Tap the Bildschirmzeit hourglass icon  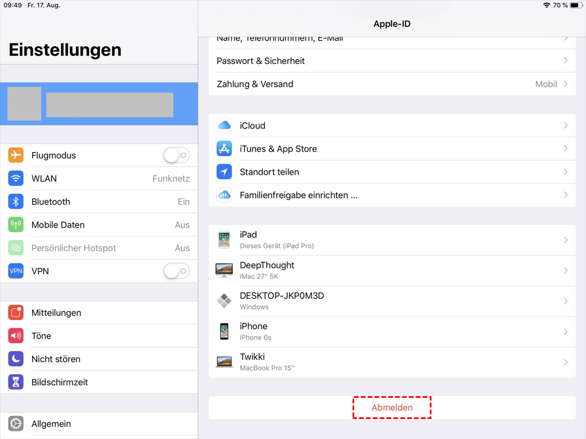click(x=16, y=382)
